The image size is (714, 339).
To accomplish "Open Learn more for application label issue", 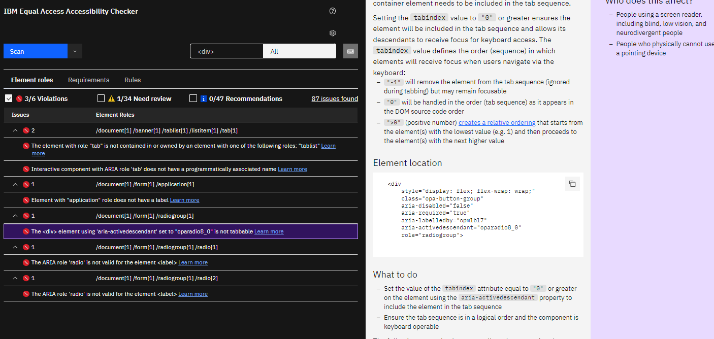I will 184,200.
